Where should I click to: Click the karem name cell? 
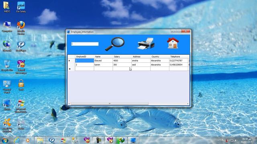[103, 65]
